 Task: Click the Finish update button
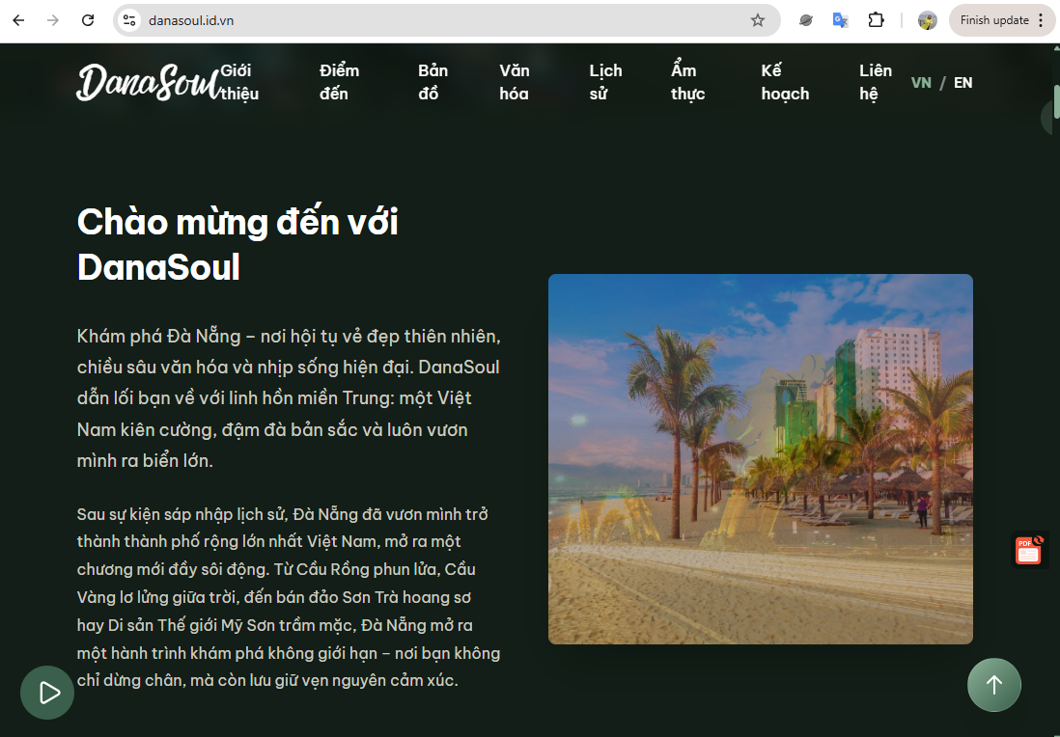pyautogui.click(x=993, y=20)
